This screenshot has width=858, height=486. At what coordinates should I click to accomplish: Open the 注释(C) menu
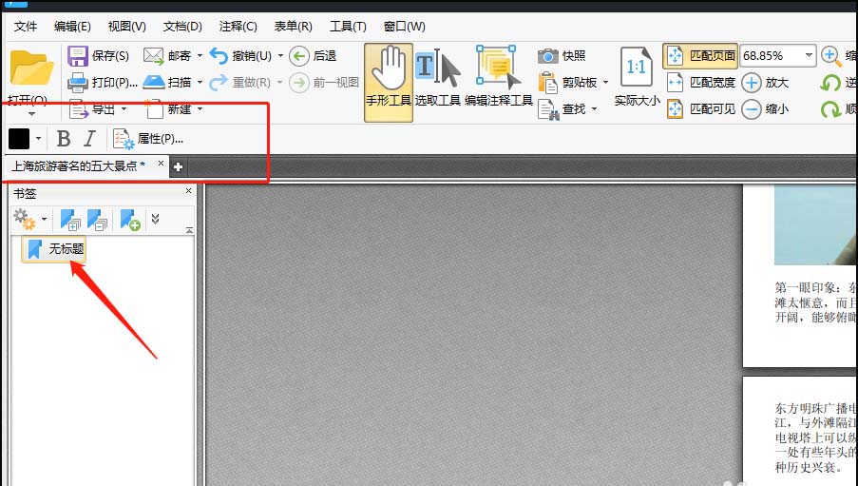coord(238,27)
